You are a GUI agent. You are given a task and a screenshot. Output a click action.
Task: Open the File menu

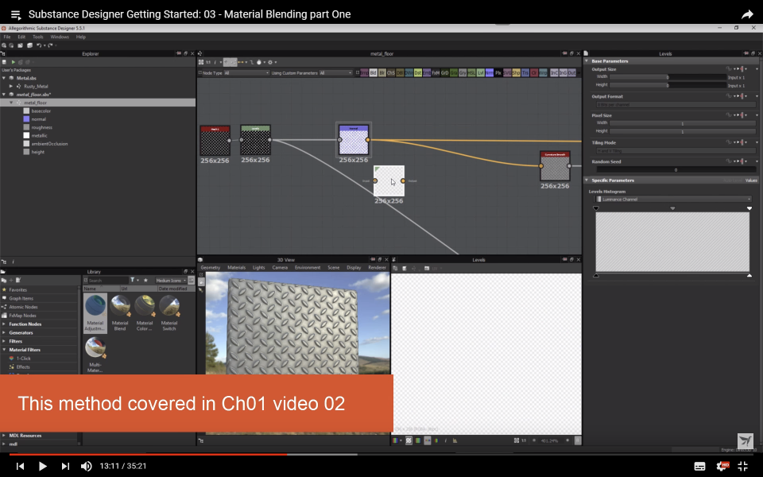(7, 37)
